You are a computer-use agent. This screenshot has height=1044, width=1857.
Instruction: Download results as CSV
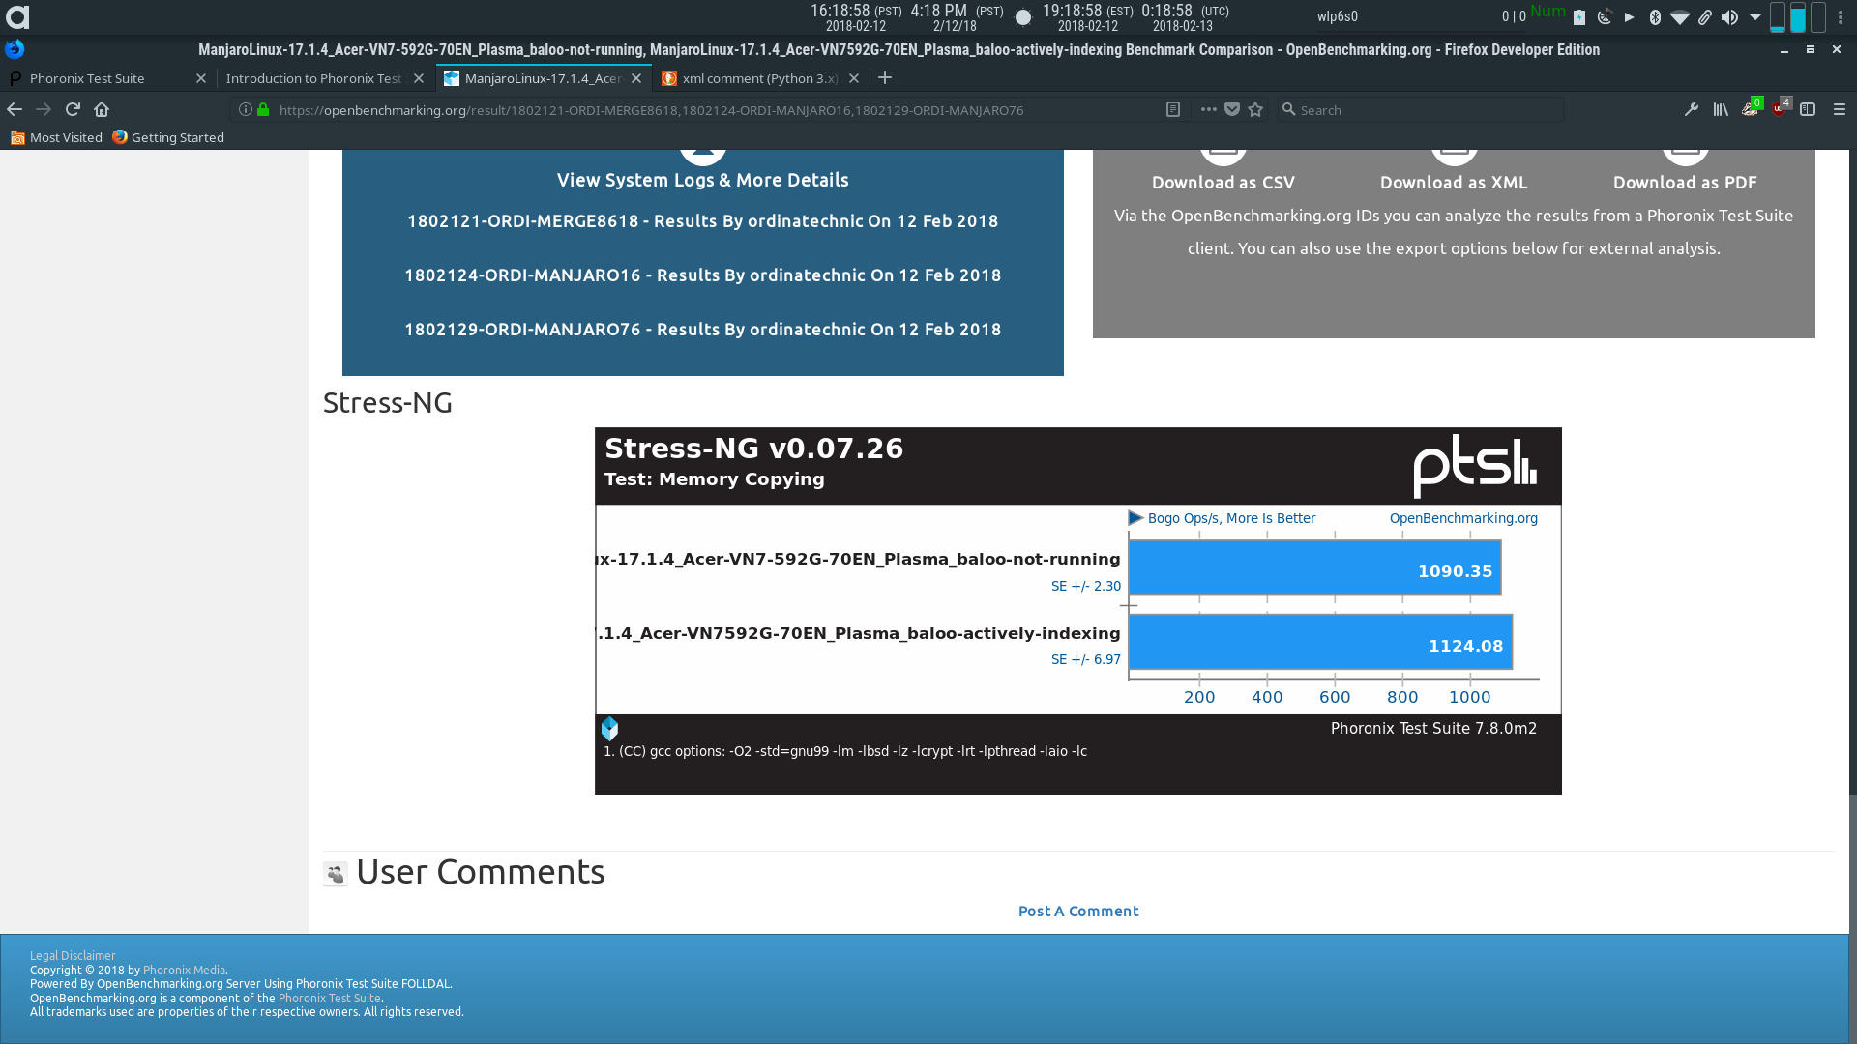1223,182
